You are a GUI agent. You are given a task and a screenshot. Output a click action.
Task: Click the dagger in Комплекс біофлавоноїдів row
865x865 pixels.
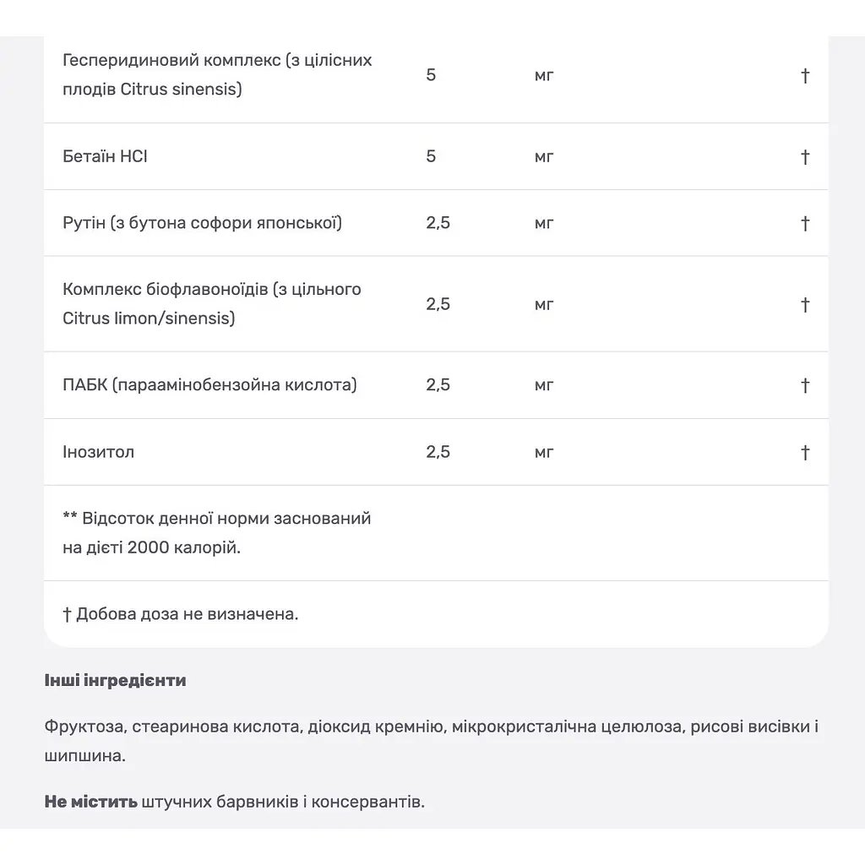pyautogui.click(x=805, y=304)
